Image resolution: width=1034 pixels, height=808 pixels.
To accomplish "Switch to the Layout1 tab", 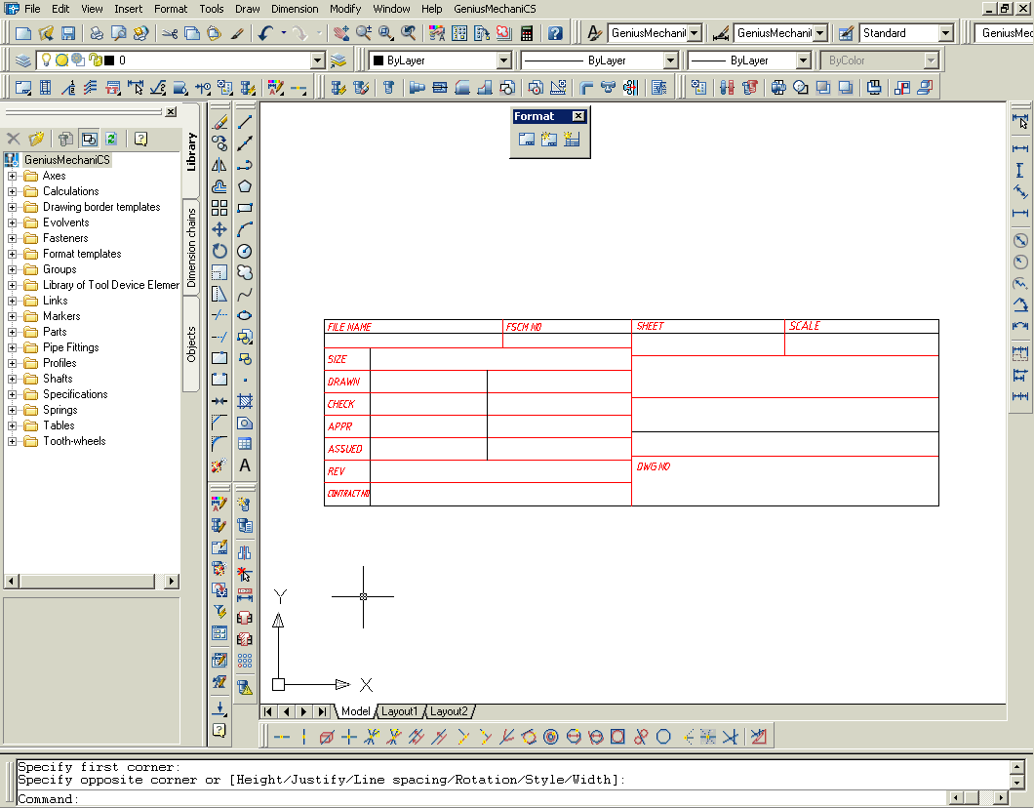I will coord(400,711).
